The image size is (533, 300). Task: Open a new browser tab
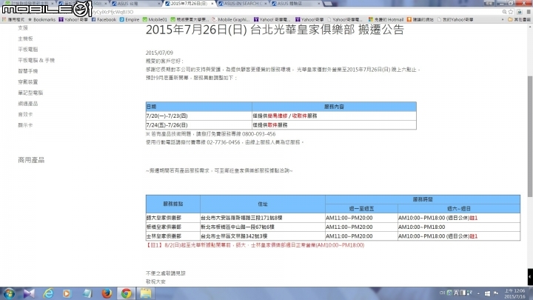point(328,4)
